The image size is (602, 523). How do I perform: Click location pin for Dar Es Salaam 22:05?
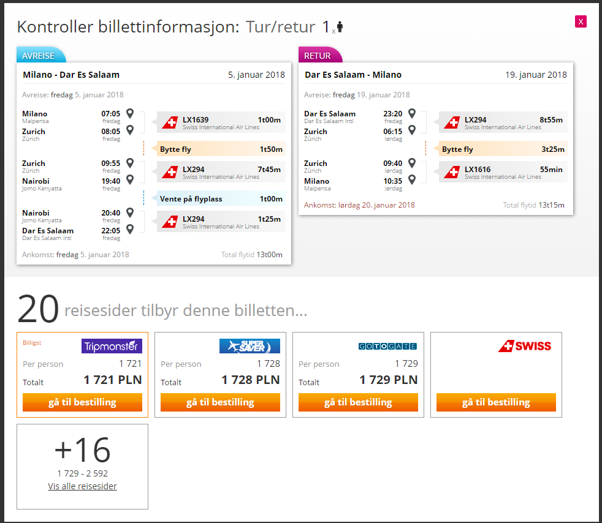pyautogui.click(x=130, y=229)
